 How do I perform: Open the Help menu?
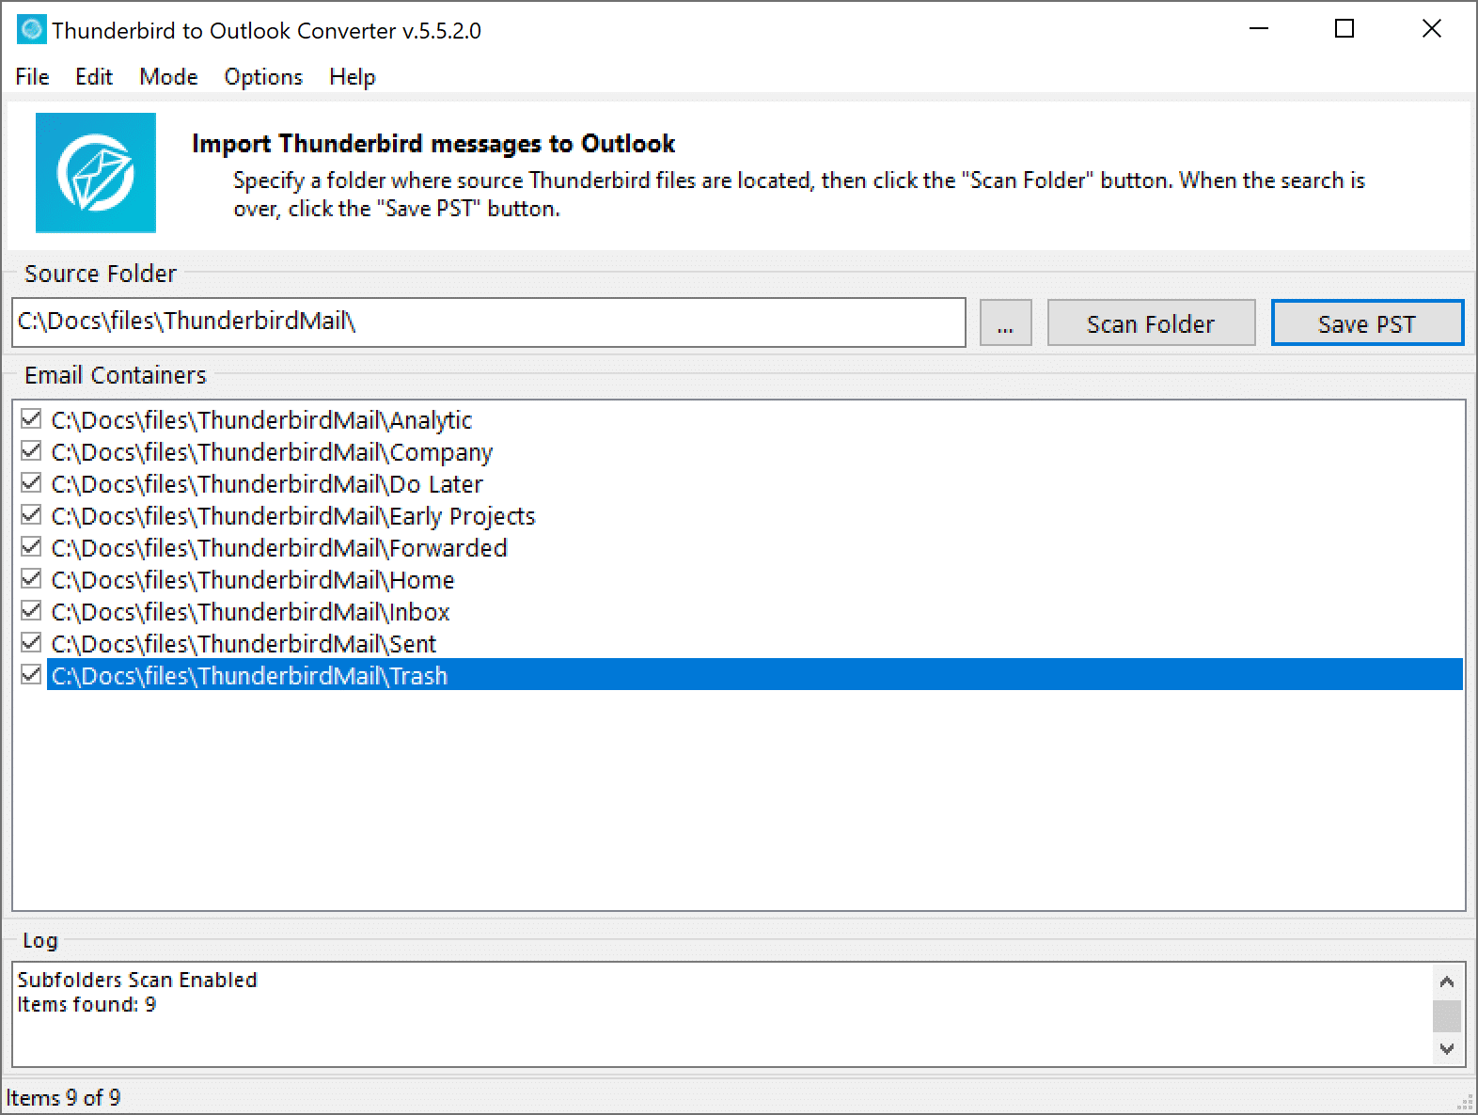[352, 77]
